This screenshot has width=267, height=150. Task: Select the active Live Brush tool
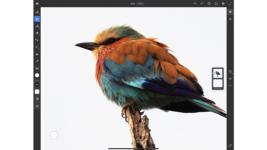click(x=37, y=19)
